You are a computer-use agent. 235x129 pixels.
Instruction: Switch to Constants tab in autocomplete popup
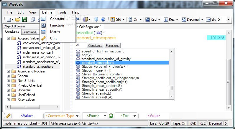[x=95, y=46]
